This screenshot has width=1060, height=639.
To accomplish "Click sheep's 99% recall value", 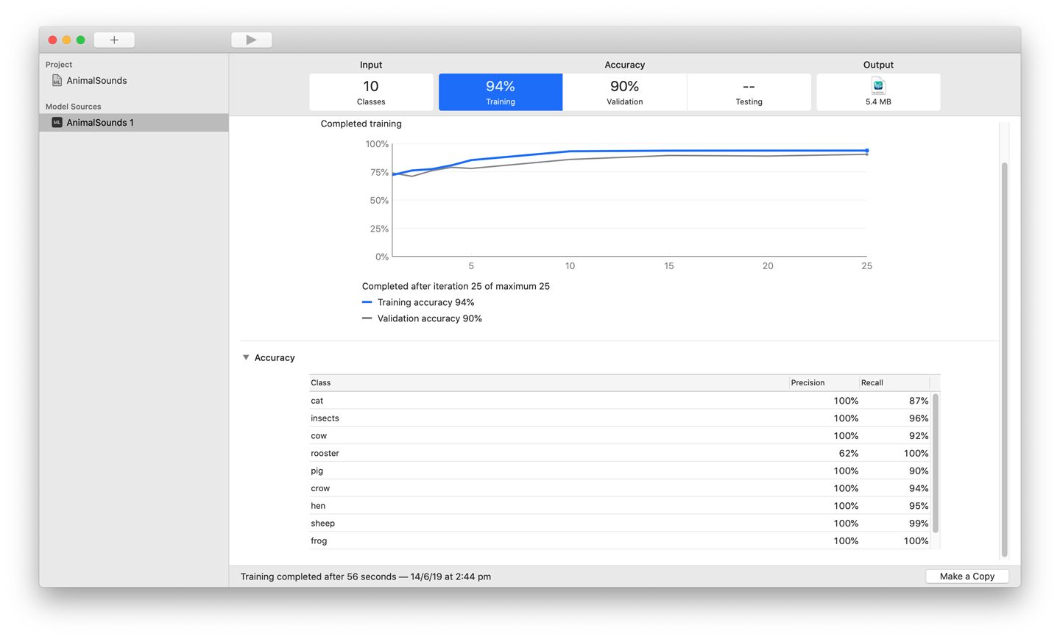I will point(919,524).
